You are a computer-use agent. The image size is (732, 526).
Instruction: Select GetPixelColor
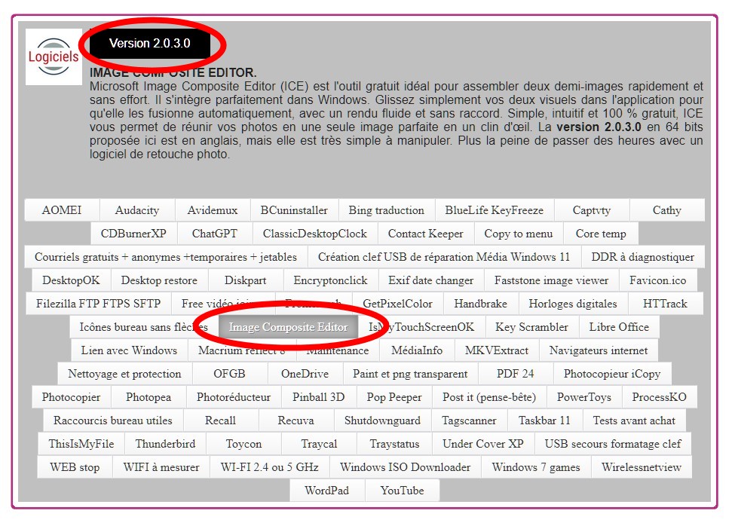coord(398,304)
